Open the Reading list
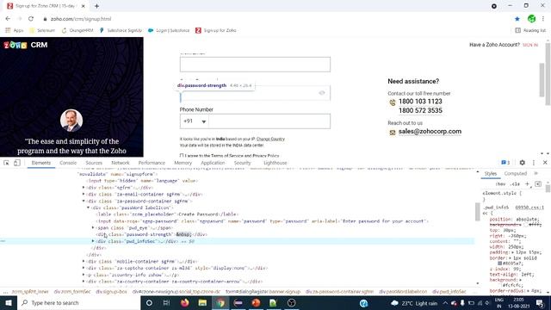The width and height of the screenshot is (551, 310). pyautogui.click(x=530, y=31)
